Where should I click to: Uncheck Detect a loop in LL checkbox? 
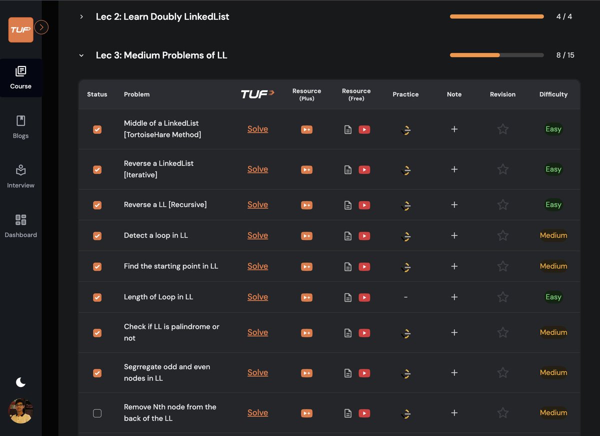pyautogui.click(x=97, y=235)
